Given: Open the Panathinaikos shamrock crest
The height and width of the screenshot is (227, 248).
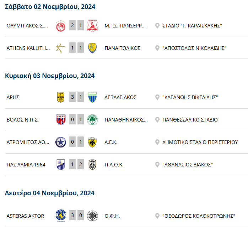Looking at the screenshot, I should click(92, 120).
